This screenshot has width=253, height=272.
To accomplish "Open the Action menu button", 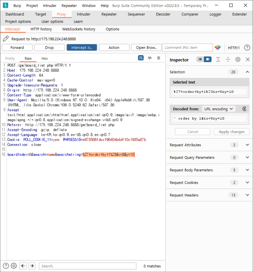I will [114, 48].
